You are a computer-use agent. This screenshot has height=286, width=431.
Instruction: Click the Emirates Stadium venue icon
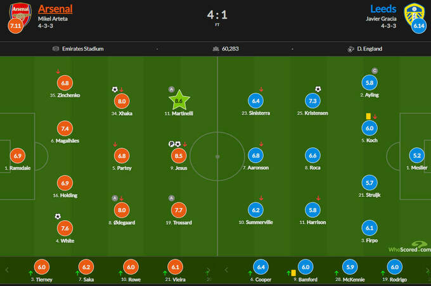[x=56, y=49]
